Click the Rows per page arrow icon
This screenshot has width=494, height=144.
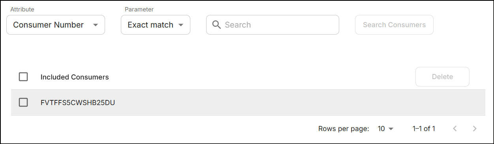[x=391, y=129]
